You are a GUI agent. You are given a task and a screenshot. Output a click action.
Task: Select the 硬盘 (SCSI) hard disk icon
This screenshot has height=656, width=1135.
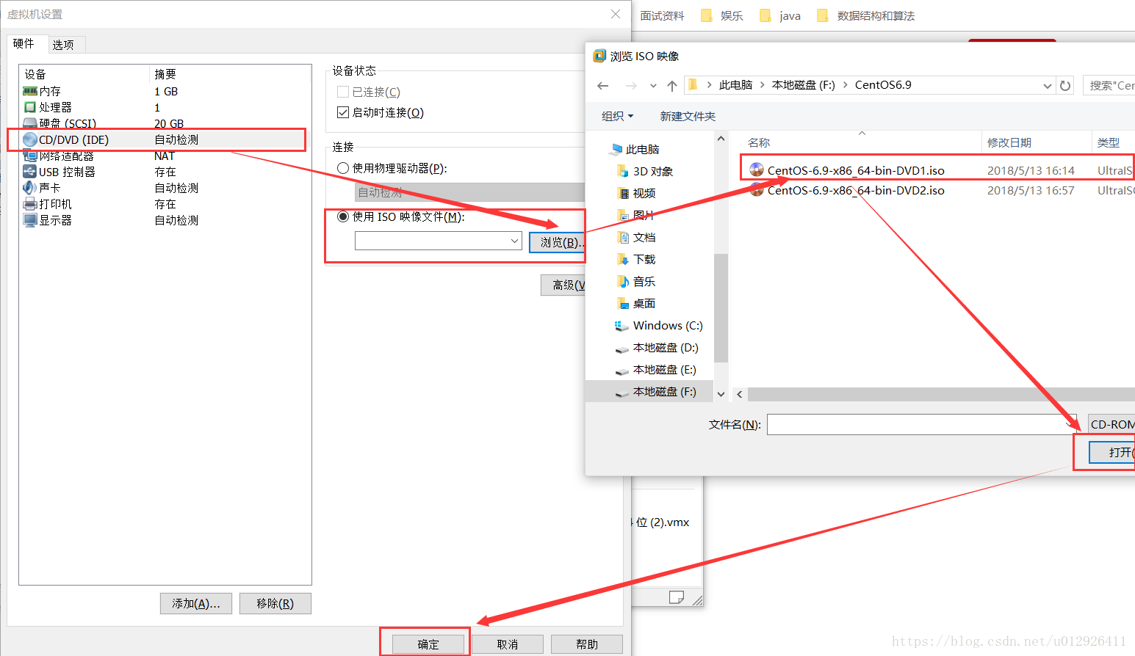click(x=30, y=123)
